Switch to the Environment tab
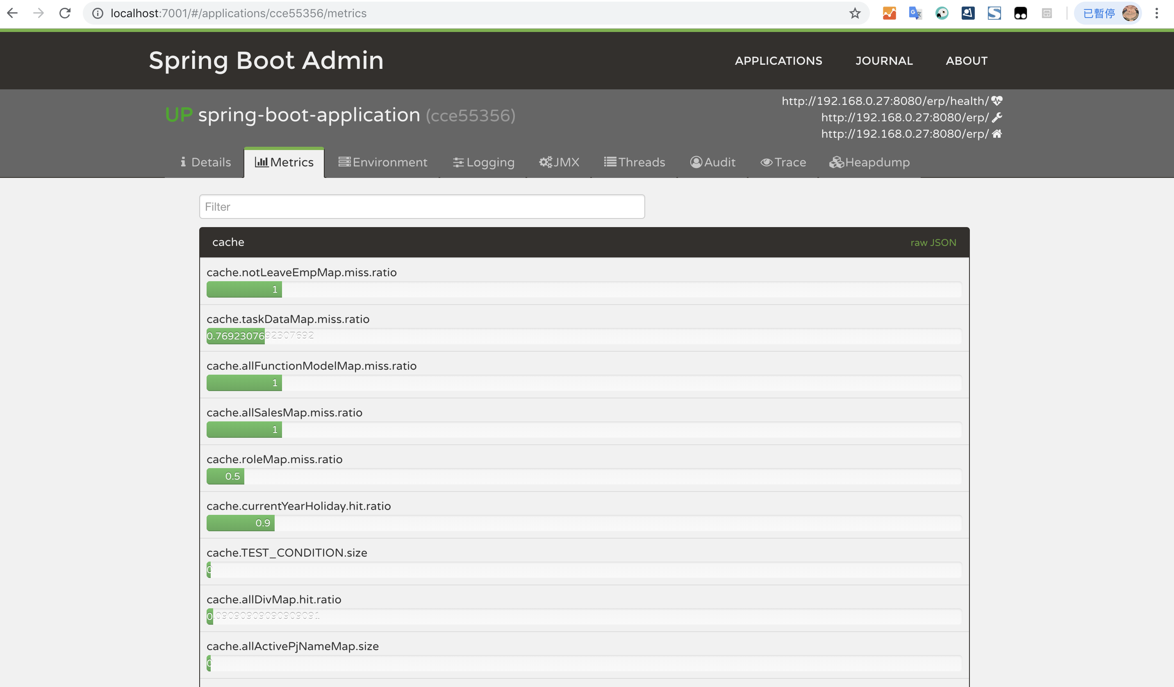 [x=382, y=162]
